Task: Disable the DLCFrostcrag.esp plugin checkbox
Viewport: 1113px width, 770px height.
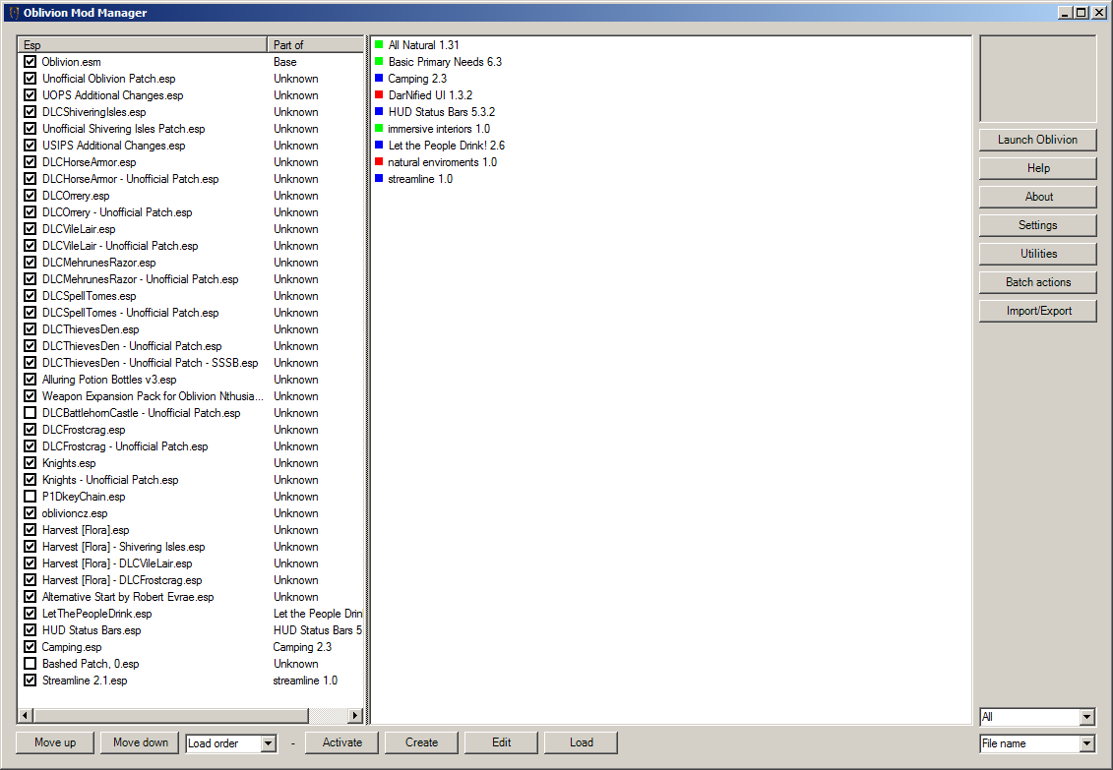Action: [x=30, y=429]
